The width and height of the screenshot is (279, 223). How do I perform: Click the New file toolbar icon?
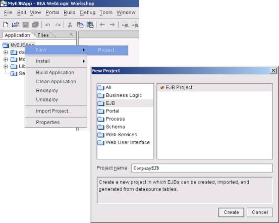tap(6, 25)
